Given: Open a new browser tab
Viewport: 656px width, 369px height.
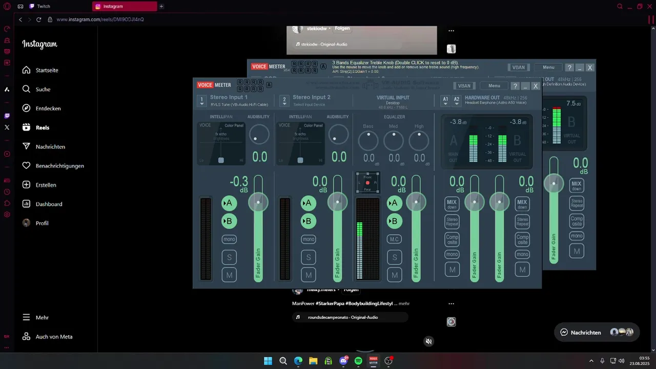Looking at the screenshot, I should pos(161,7).
